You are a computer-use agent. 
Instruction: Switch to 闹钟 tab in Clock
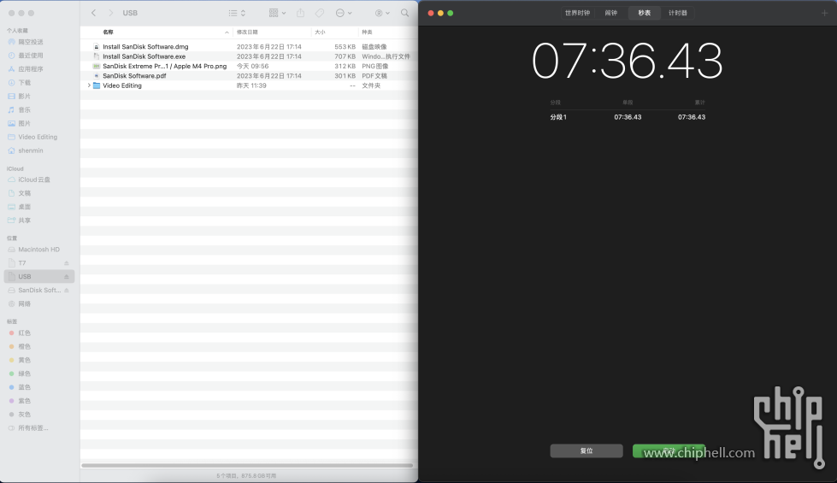611,13
